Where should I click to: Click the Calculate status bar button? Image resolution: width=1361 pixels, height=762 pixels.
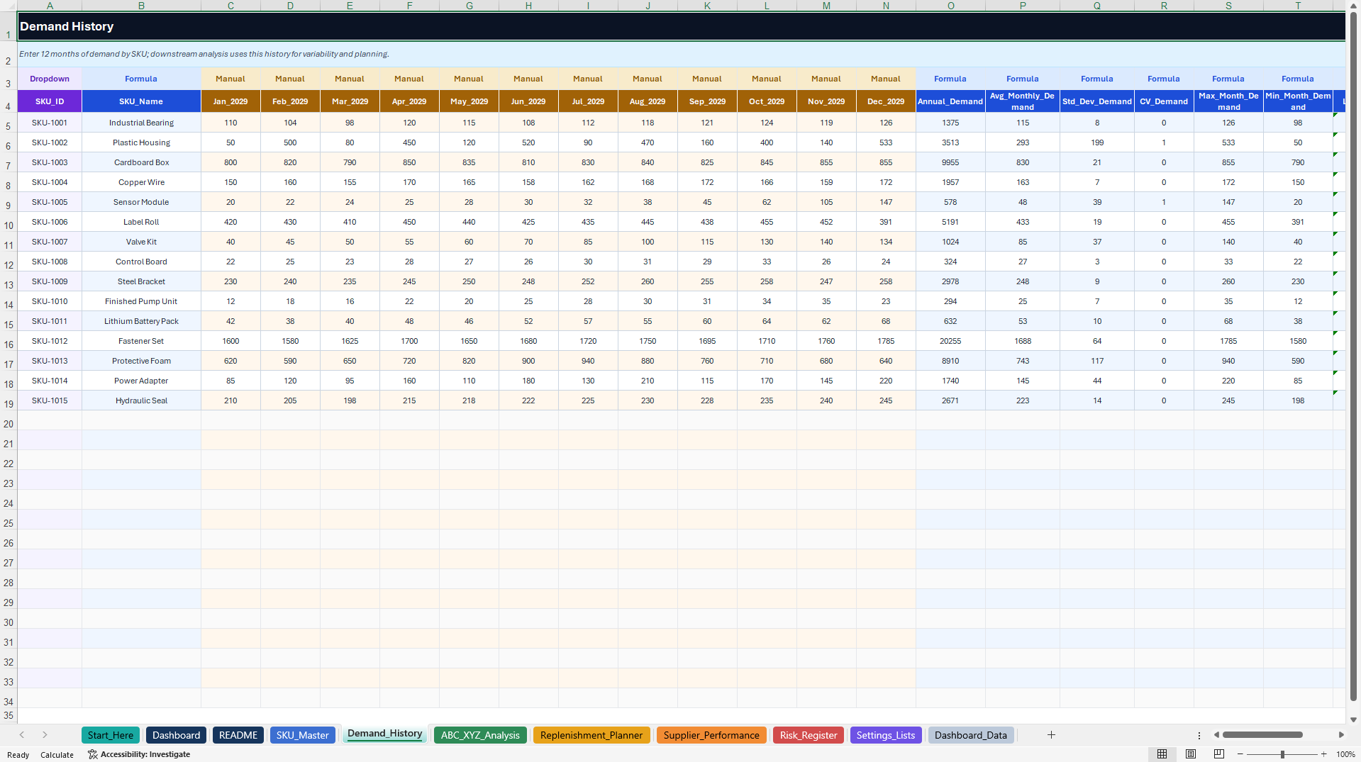point(57,755)
